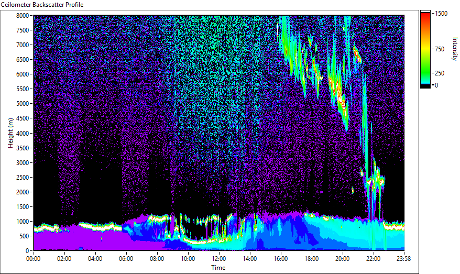Click the 1000 height tick label
This screenshot has width=460, height=274.
click(x=23, y=222)
